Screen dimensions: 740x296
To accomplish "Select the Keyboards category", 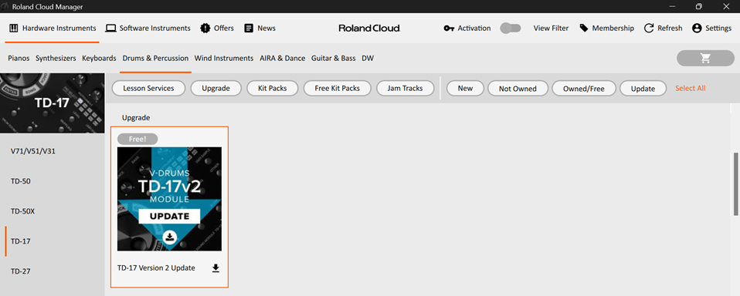I will point(99,59).
